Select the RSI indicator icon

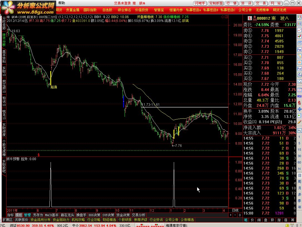coord(299,96)
